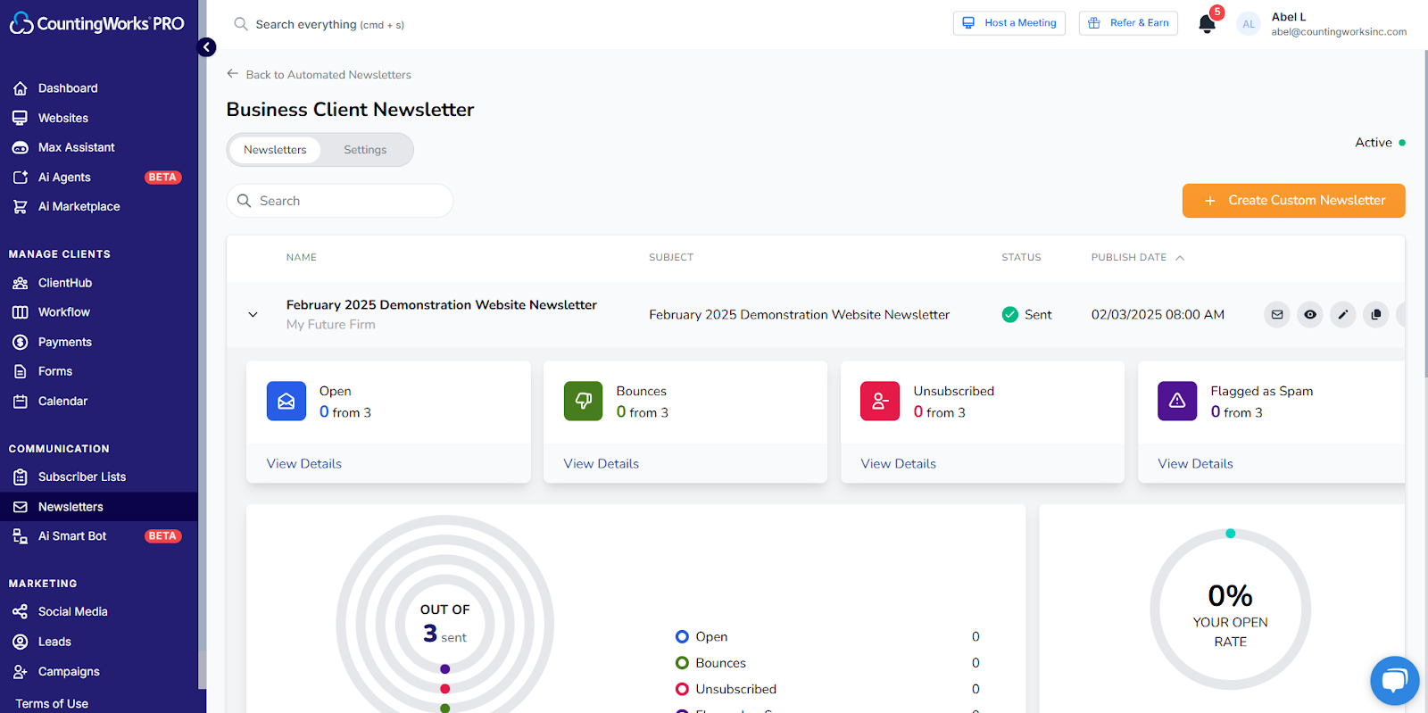Click the send email icon in newsletter row
Image resolution: width=1428 pixels, height=713 pixels.
pos(1277,315)
